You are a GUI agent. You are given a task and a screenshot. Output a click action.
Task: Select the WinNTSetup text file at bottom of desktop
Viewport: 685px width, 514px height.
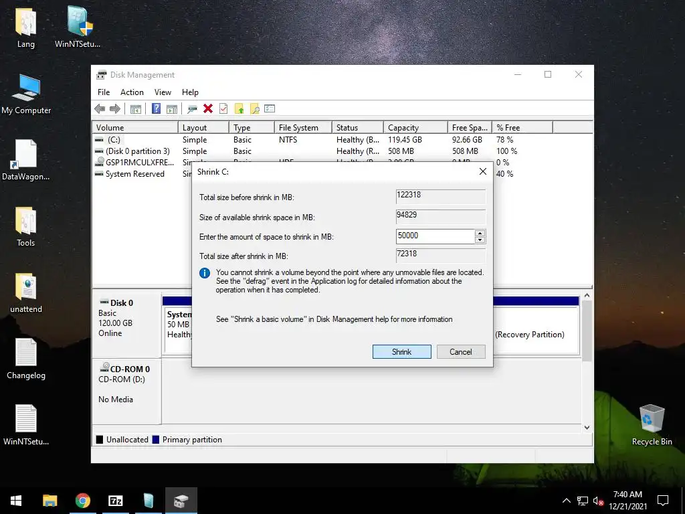(26, 425)
